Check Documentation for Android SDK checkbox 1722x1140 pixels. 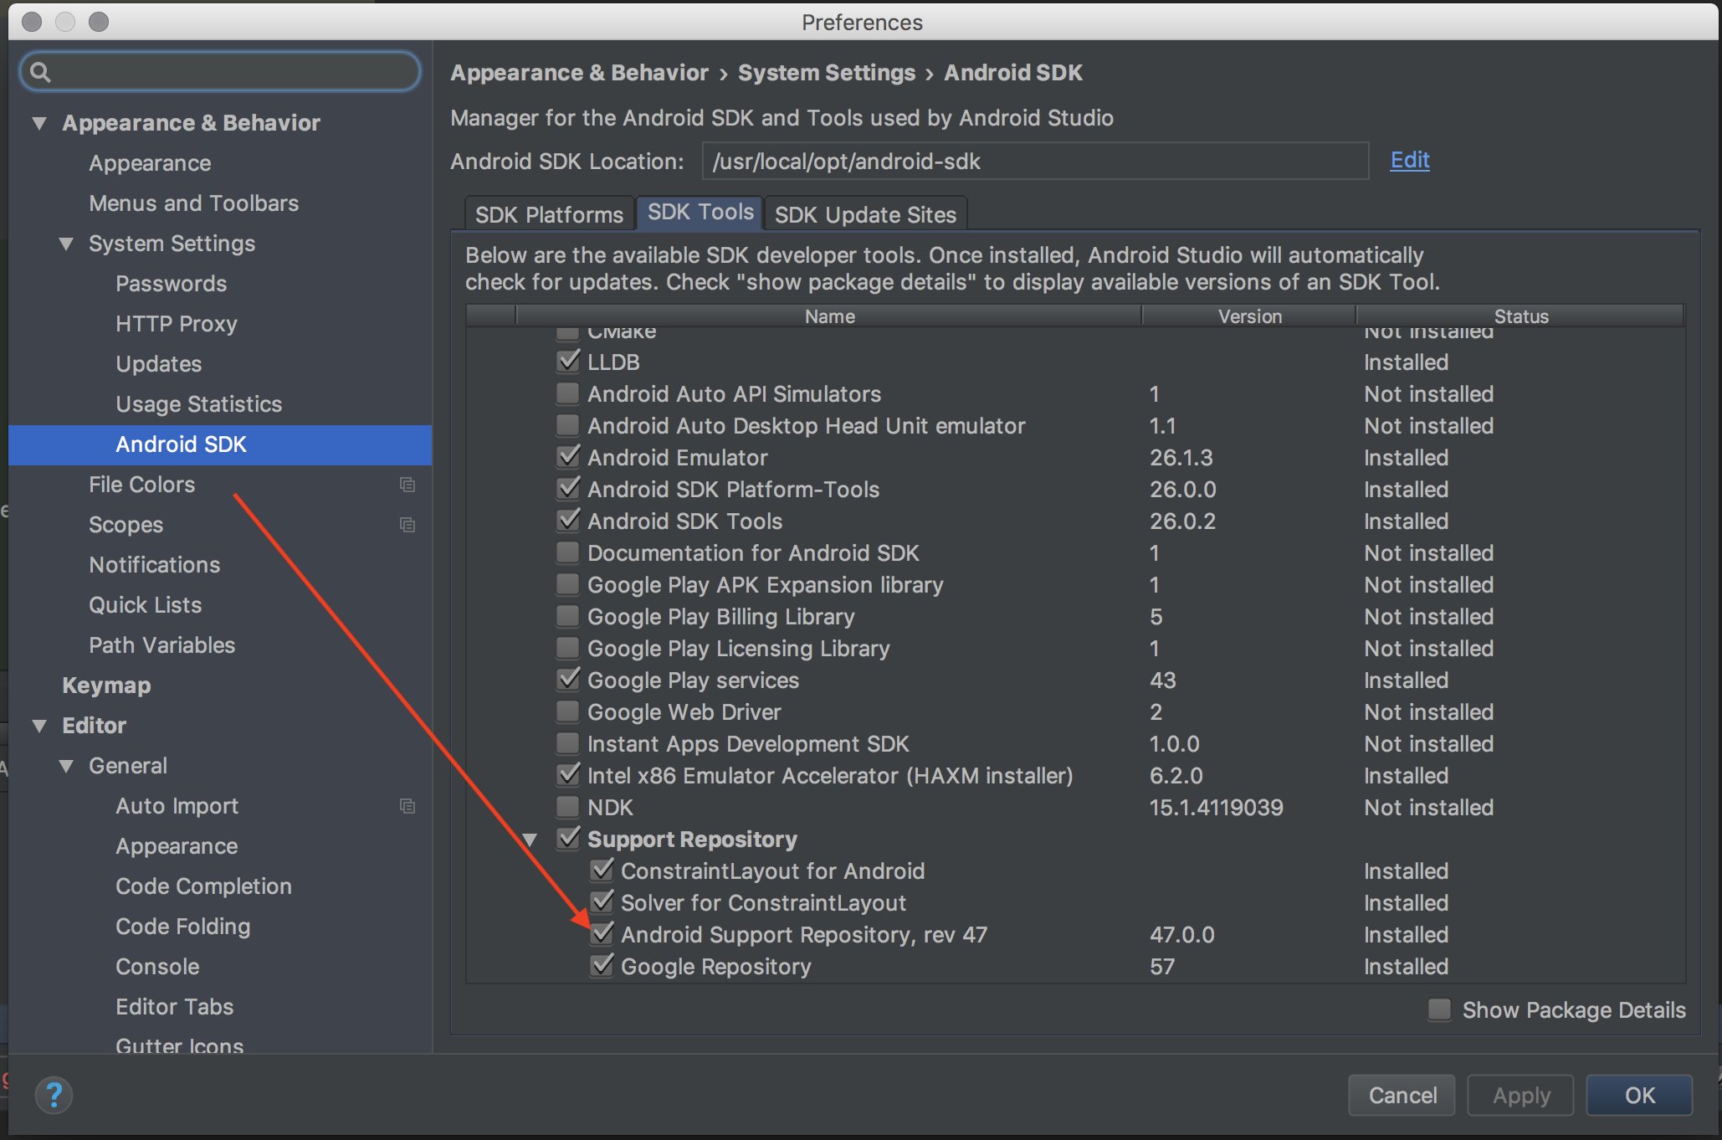click(568, 552)
